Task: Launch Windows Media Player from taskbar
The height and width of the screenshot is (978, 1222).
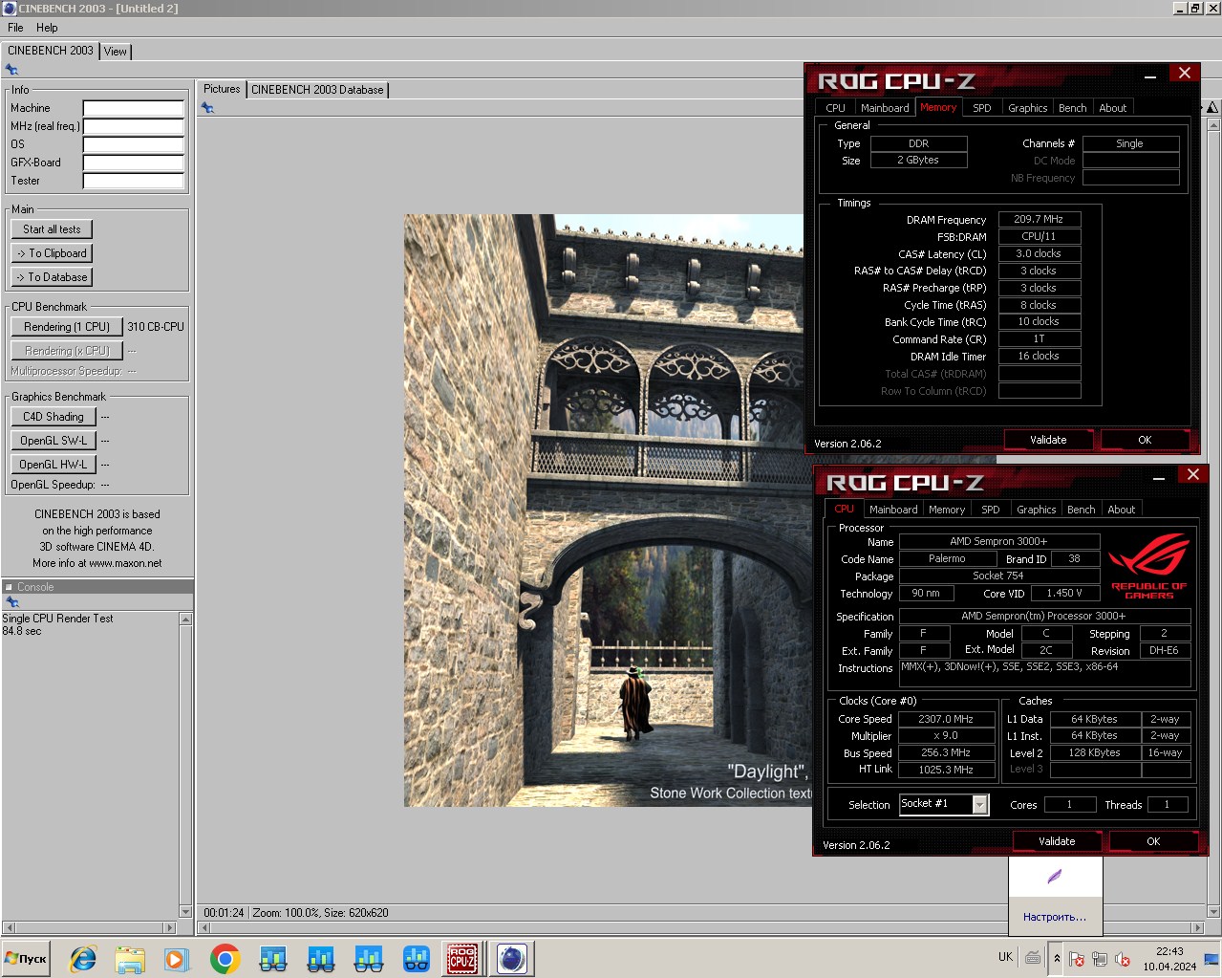Action: (x=177, y=958)
